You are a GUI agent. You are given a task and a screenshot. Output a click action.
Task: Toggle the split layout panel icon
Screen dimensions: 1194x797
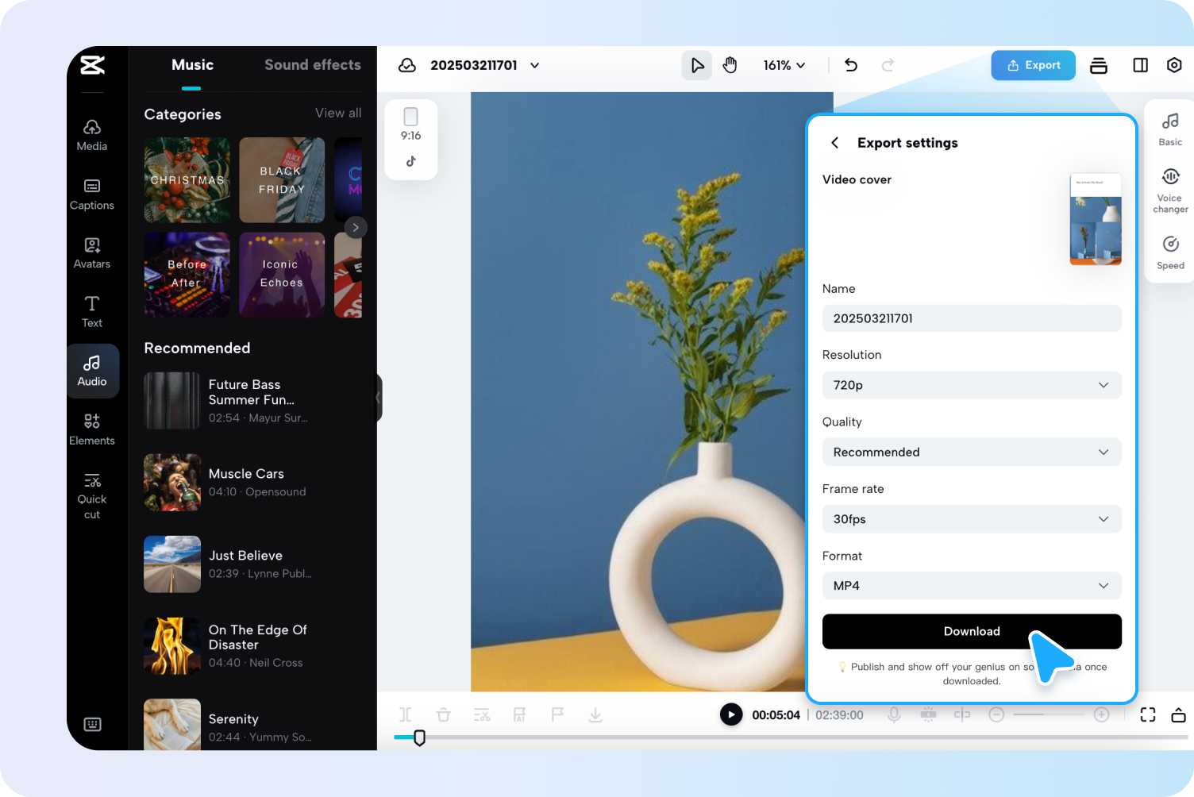tap(1140, 65)
